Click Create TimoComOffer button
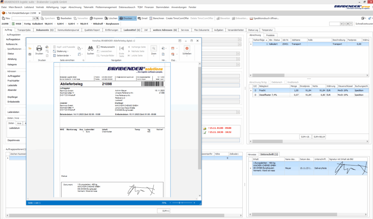Screen dimensions: 373x219 coord(177,18)
